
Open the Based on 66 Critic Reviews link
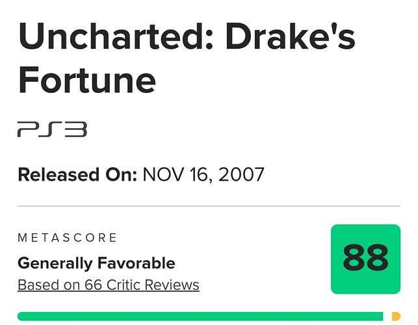pyautogui.click(x=108, y=285)
